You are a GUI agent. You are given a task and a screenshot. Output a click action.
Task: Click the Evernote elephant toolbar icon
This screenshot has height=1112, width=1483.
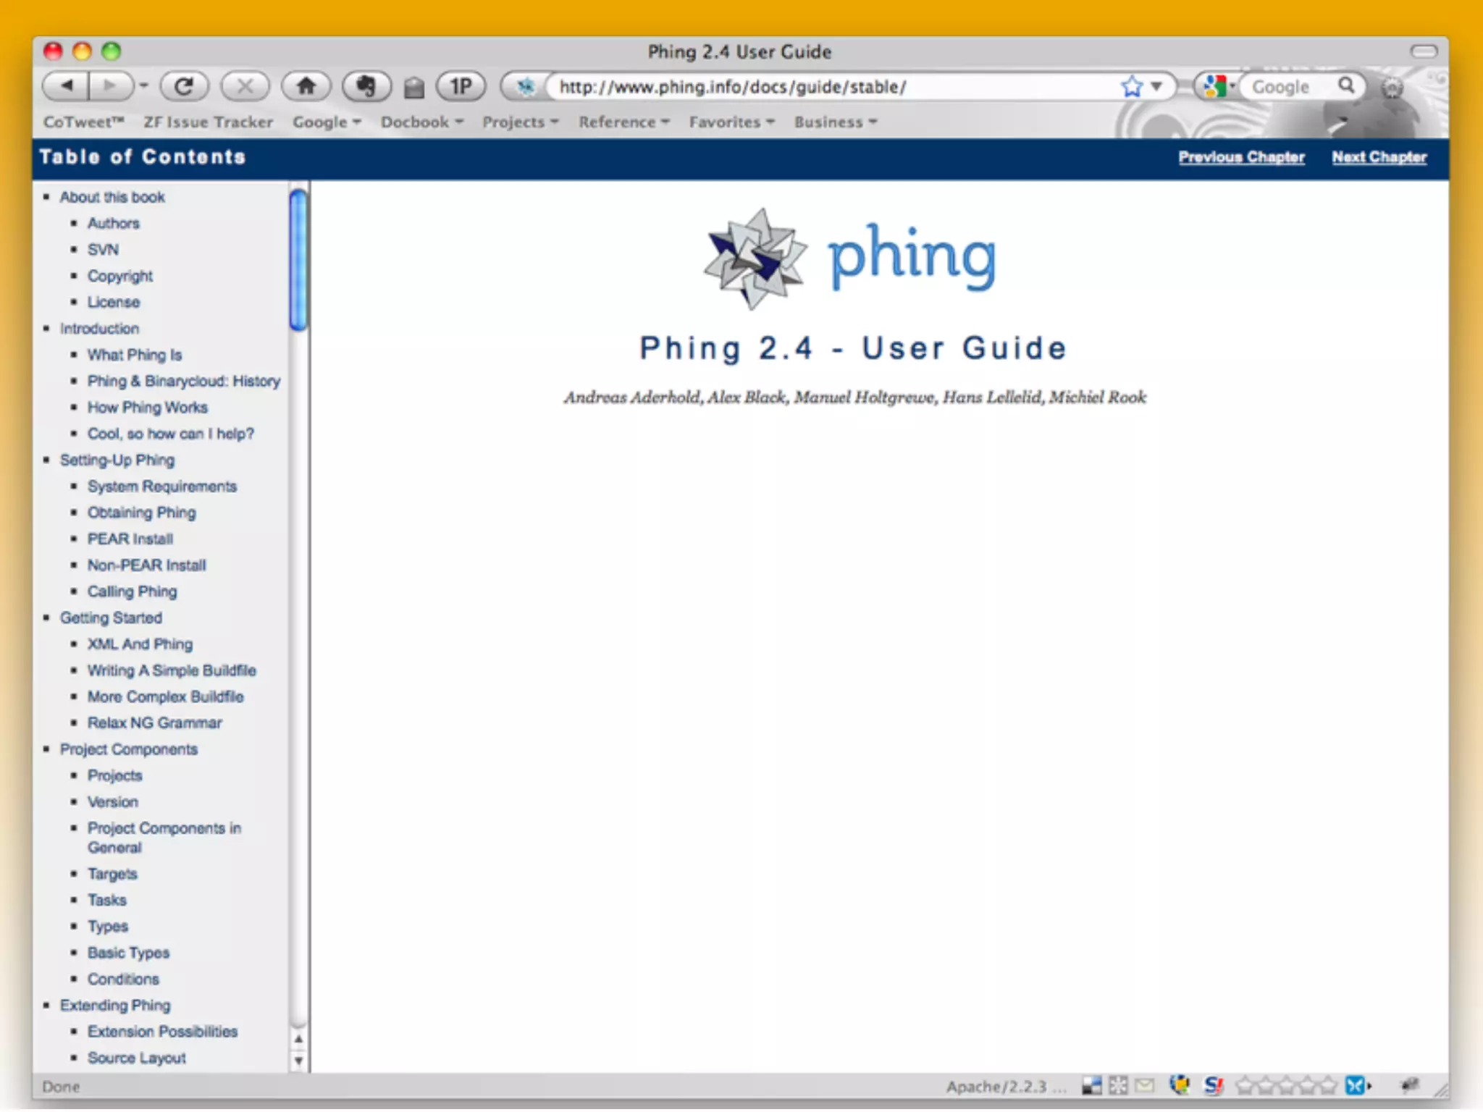(366, 87)
